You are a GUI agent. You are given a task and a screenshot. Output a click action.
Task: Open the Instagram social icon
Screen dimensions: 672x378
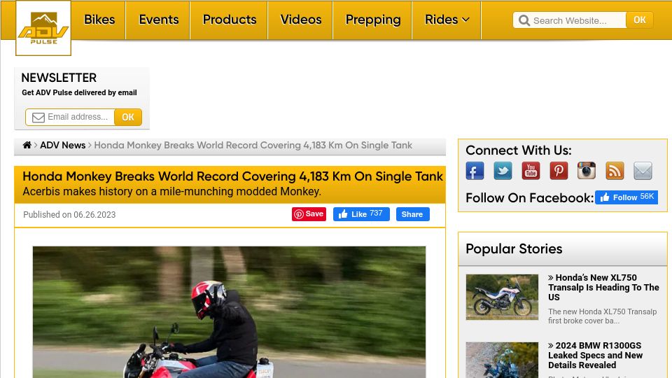tap(587, 171)
